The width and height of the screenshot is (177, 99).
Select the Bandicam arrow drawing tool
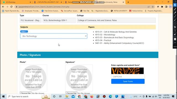click(x=175, y=20)
